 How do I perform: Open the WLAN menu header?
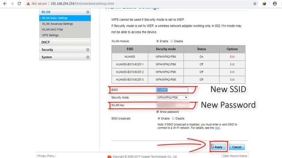pyautogui.click(x=65, y=12)
